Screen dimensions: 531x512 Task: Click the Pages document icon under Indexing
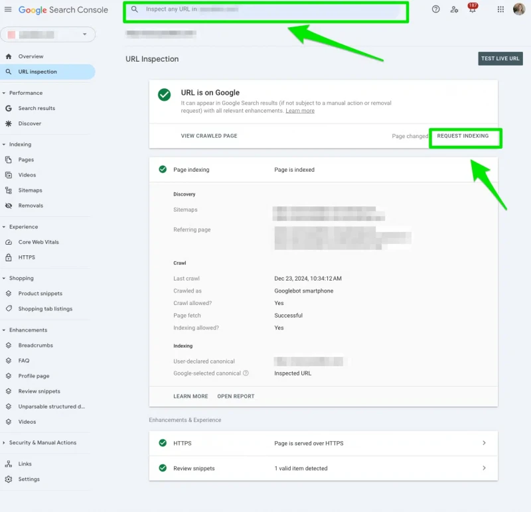(x=9, y=159)
